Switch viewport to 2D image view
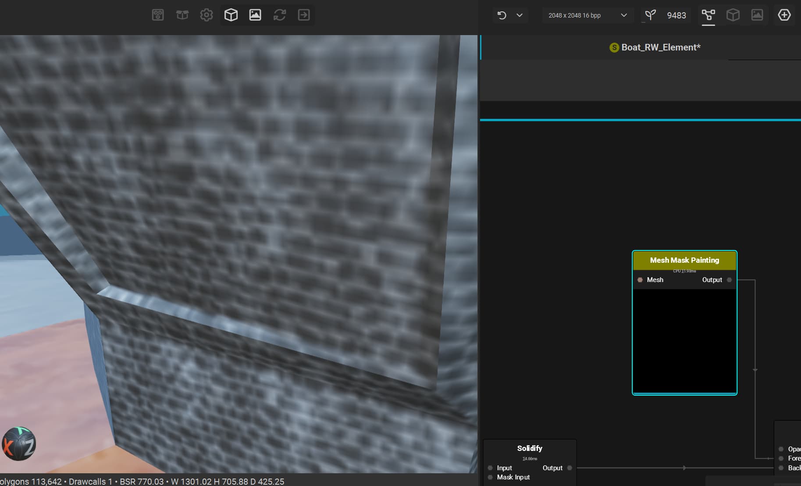Screen dimensions: 801x486 click(255, 15)
